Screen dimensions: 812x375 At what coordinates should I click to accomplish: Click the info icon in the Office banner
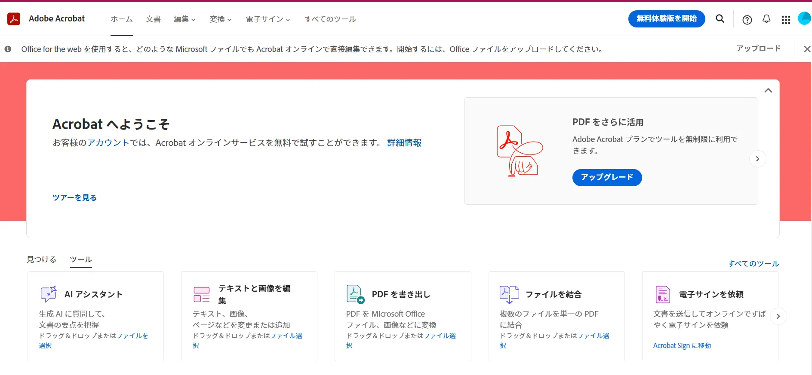pyautogui.click(x=8, y=49)
